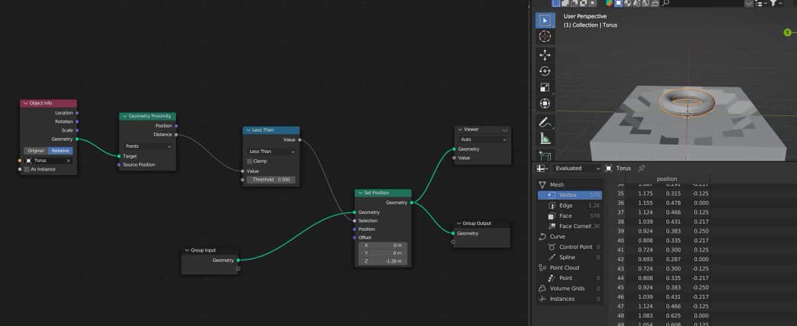Click the Torus object field in Object Info
This screenshot has width=797, height=326.
point(48,160)
